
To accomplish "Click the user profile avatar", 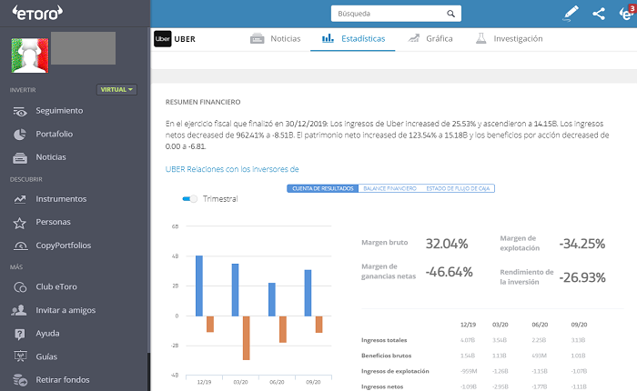I will pyautogui.click(x=30, y=55).
